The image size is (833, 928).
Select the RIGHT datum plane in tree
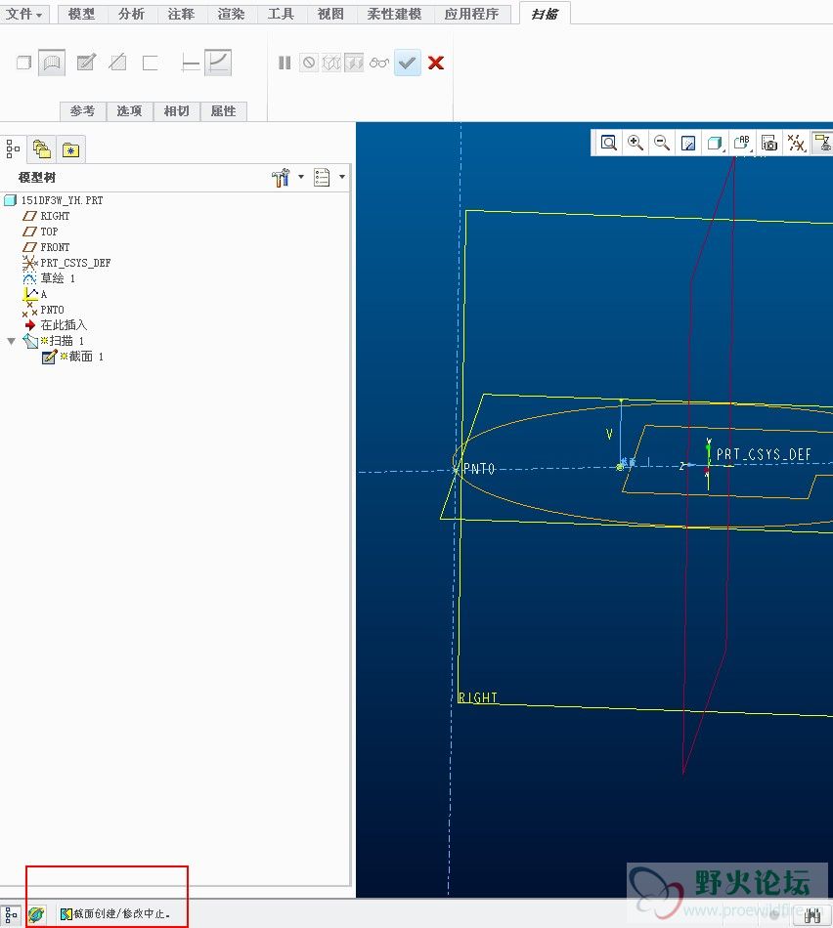tap(46, 216)
